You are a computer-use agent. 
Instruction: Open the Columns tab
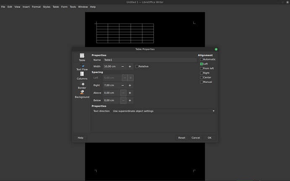[82, 76]
